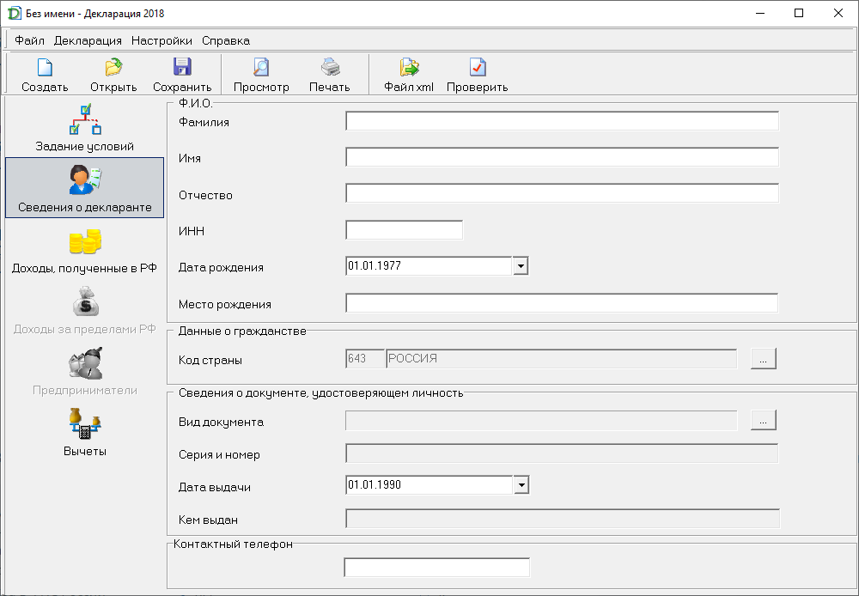Expand the Дата выдачи date dropdown
The width and height of the screenshot is (859, 596).
click(521, 485)
